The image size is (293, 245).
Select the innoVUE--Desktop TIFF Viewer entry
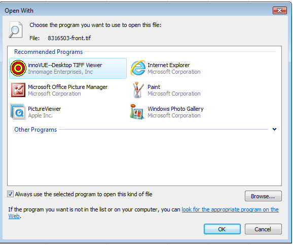(x=68, y=69)
